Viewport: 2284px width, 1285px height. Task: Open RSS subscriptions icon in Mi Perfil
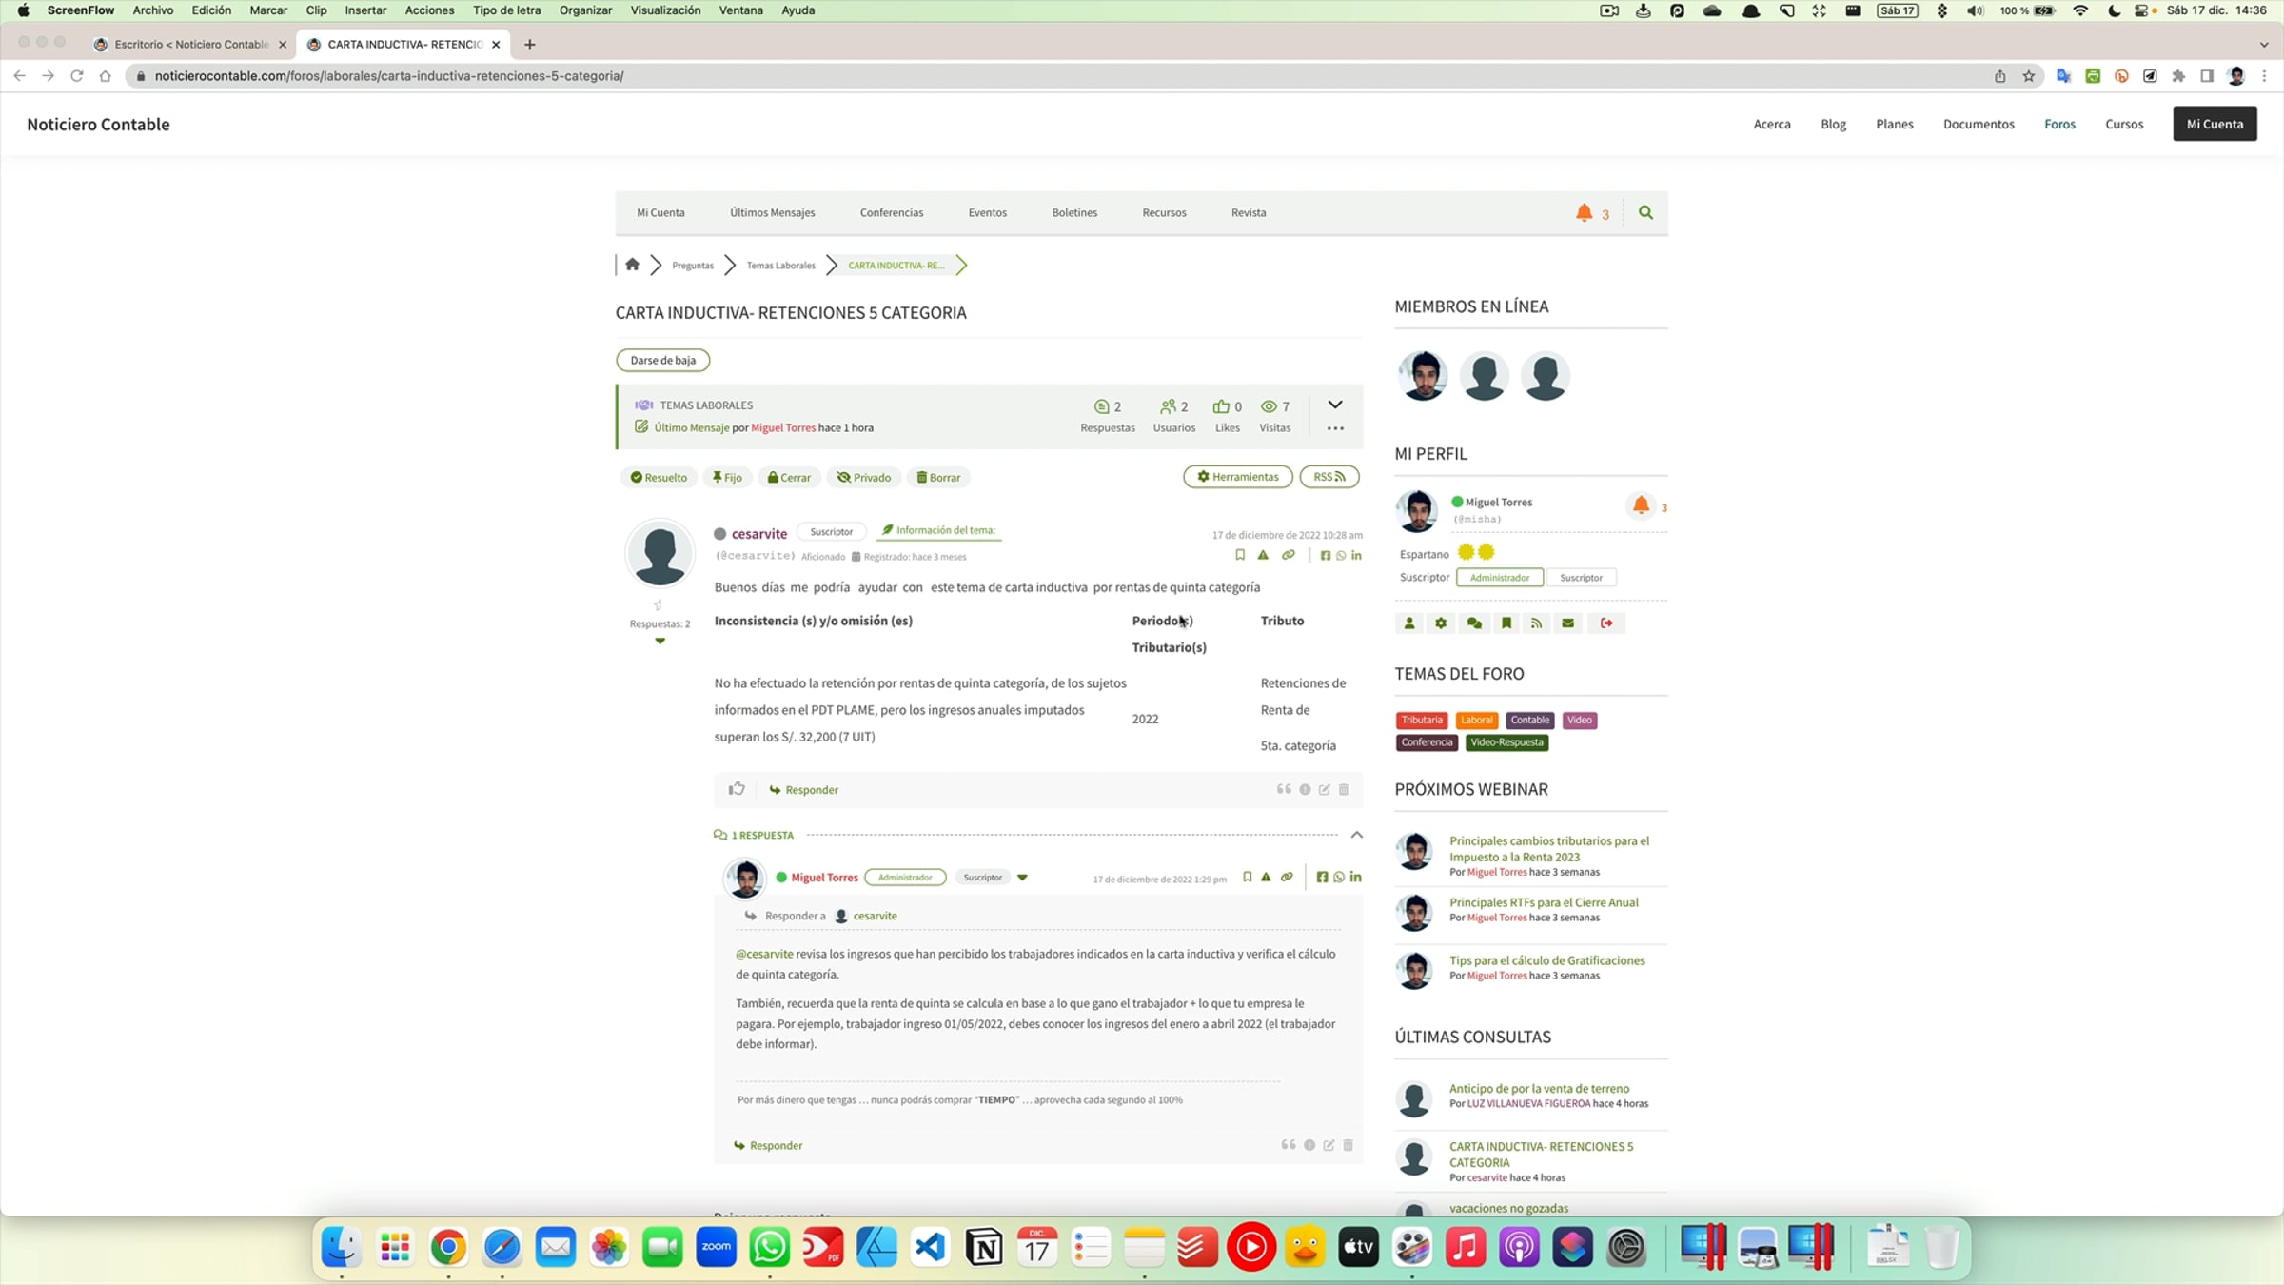(1537, 623)
